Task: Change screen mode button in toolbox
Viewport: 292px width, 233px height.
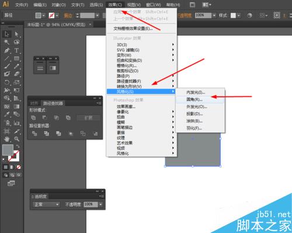Action: click(11, 183)
